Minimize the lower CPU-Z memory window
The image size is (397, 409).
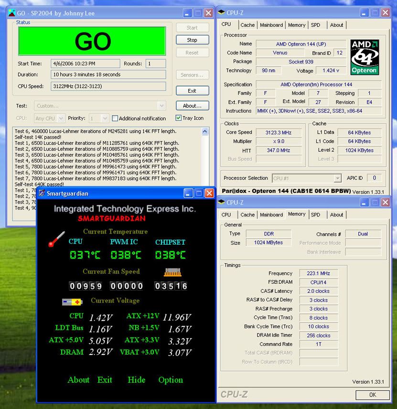click(x=365, y=202)
